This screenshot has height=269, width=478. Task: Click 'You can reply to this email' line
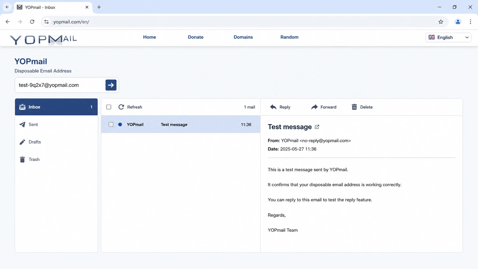[x=320, y=200]
